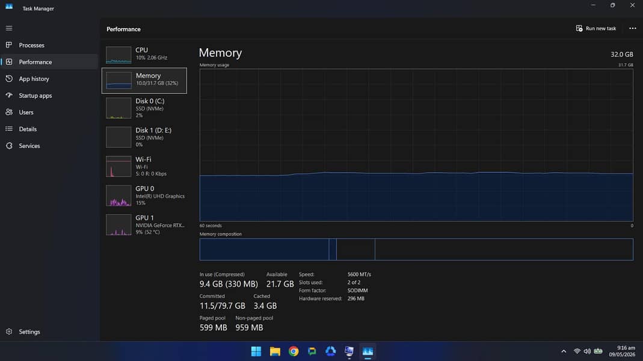Click the Services puzzle icon
The width and height of the screenshot is (643, 361).
pyautogui.click(x=9, y=146)
